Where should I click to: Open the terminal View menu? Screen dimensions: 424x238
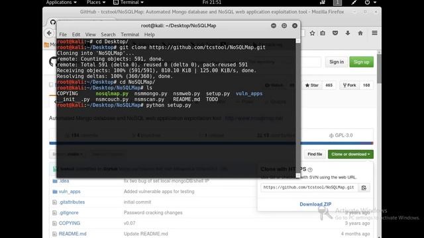point(90,34)
